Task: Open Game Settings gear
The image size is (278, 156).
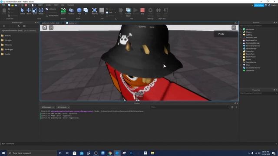Action: [x=150, y=12]
